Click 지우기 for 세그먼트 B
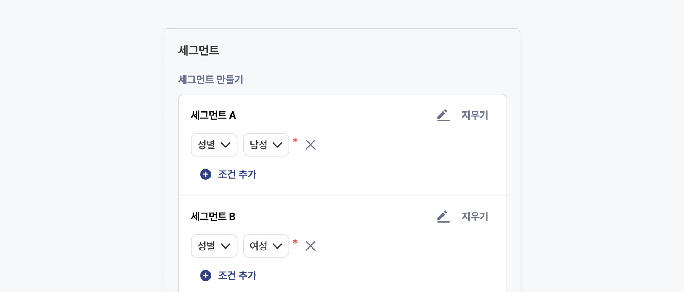 point(475,217)
